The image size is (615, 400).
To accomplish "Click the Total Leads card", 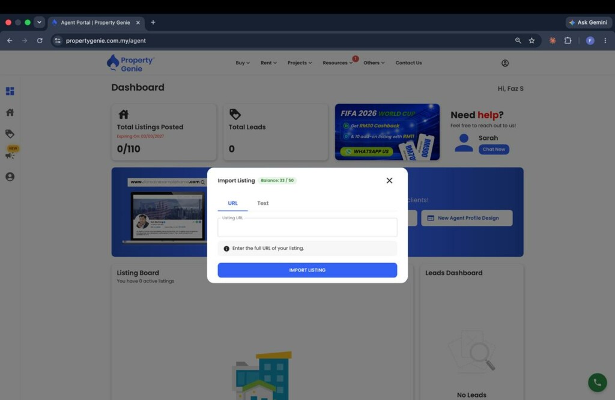I will coord(276,132).
